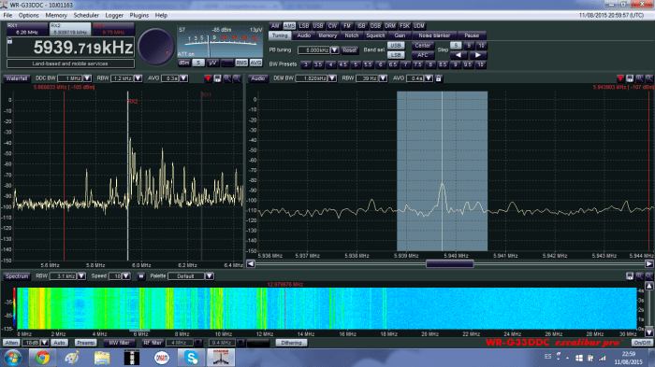Step frequency up with the right arrow
Viewport: 655px width, 367px height.
[x=477, y=55]
